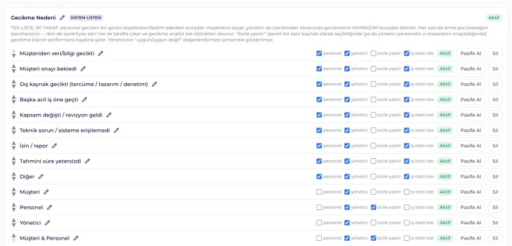Click the 'Dış kaynak gecikti' row label
512x246 pixels.
pos(84,85)
